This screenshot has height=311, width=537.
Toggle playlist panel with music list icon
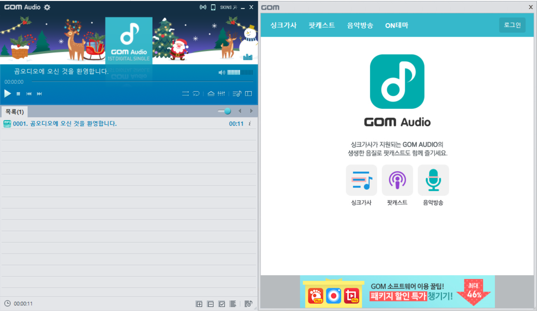[237, 94]
